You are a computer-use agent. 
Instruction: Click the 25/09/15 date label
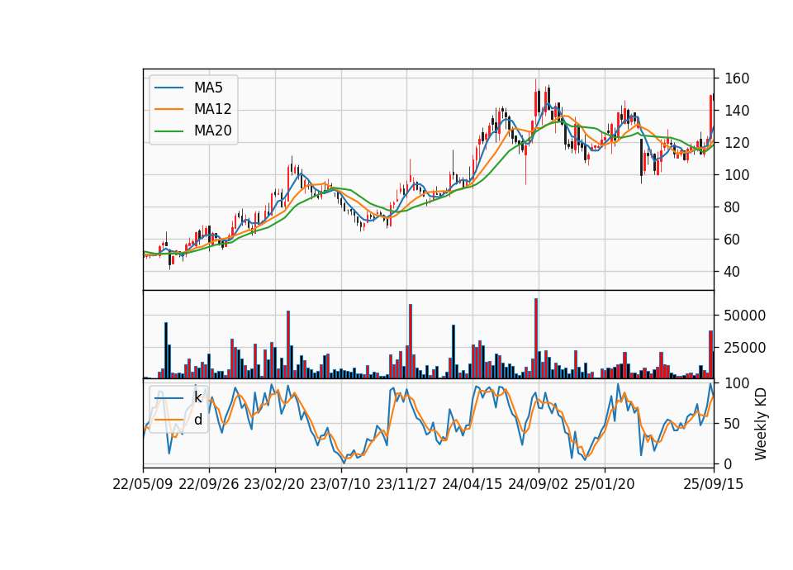[x=714, y=484]
